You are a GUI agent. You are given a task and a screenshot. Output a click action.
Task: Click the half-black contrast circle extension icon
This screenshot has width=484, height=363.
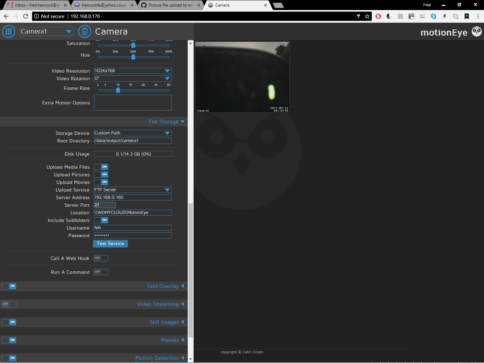(389, 16)
